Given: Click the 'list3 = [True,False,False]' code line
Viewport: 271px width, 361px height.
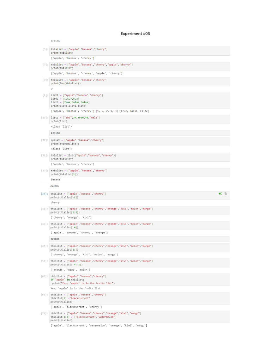Looking at the screenshot, I should coord(70,102).
